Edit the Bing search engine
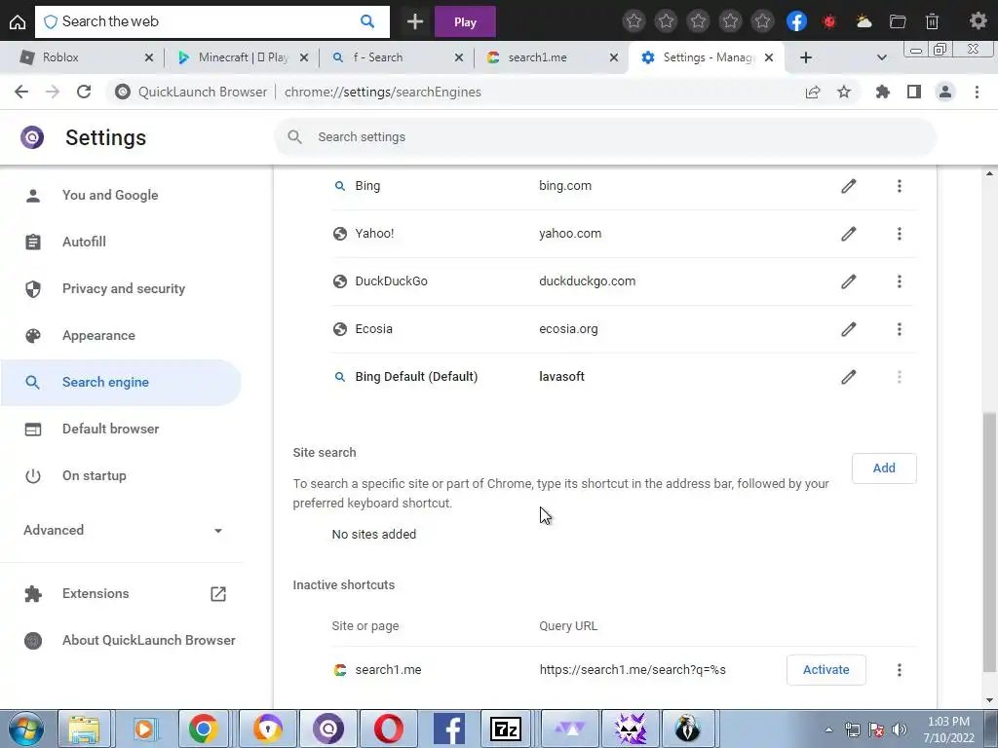The height and width of the screenshot is (748, 998). point(849,186)
